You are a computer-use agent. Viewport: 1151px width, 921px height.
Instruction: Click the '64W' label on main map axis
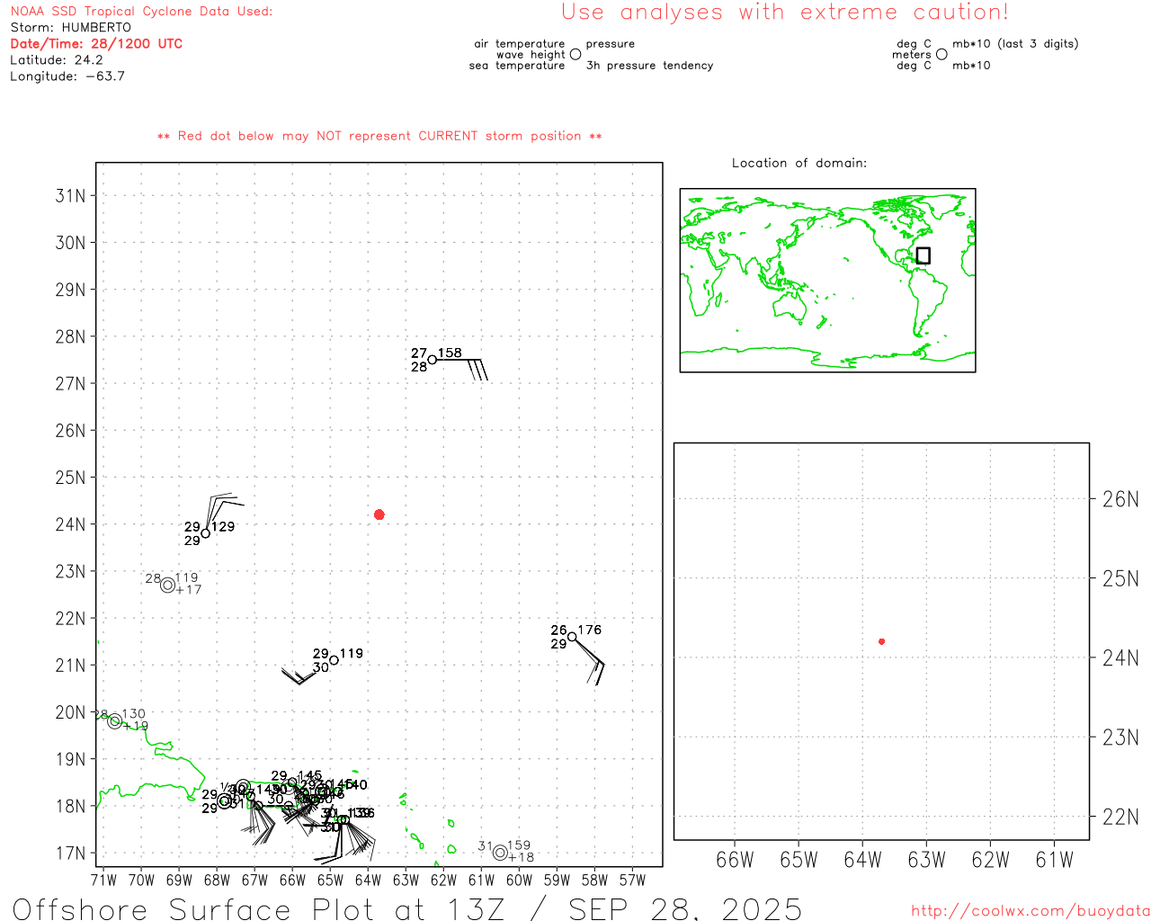pyautogui.click(x=368, y=881)
